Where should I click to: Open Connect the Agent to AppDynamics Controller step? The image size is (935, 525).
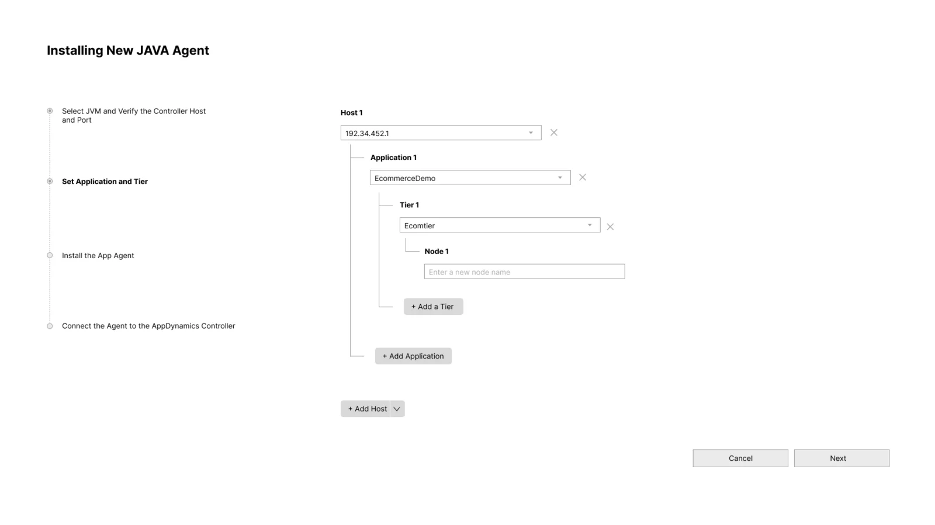148,326
